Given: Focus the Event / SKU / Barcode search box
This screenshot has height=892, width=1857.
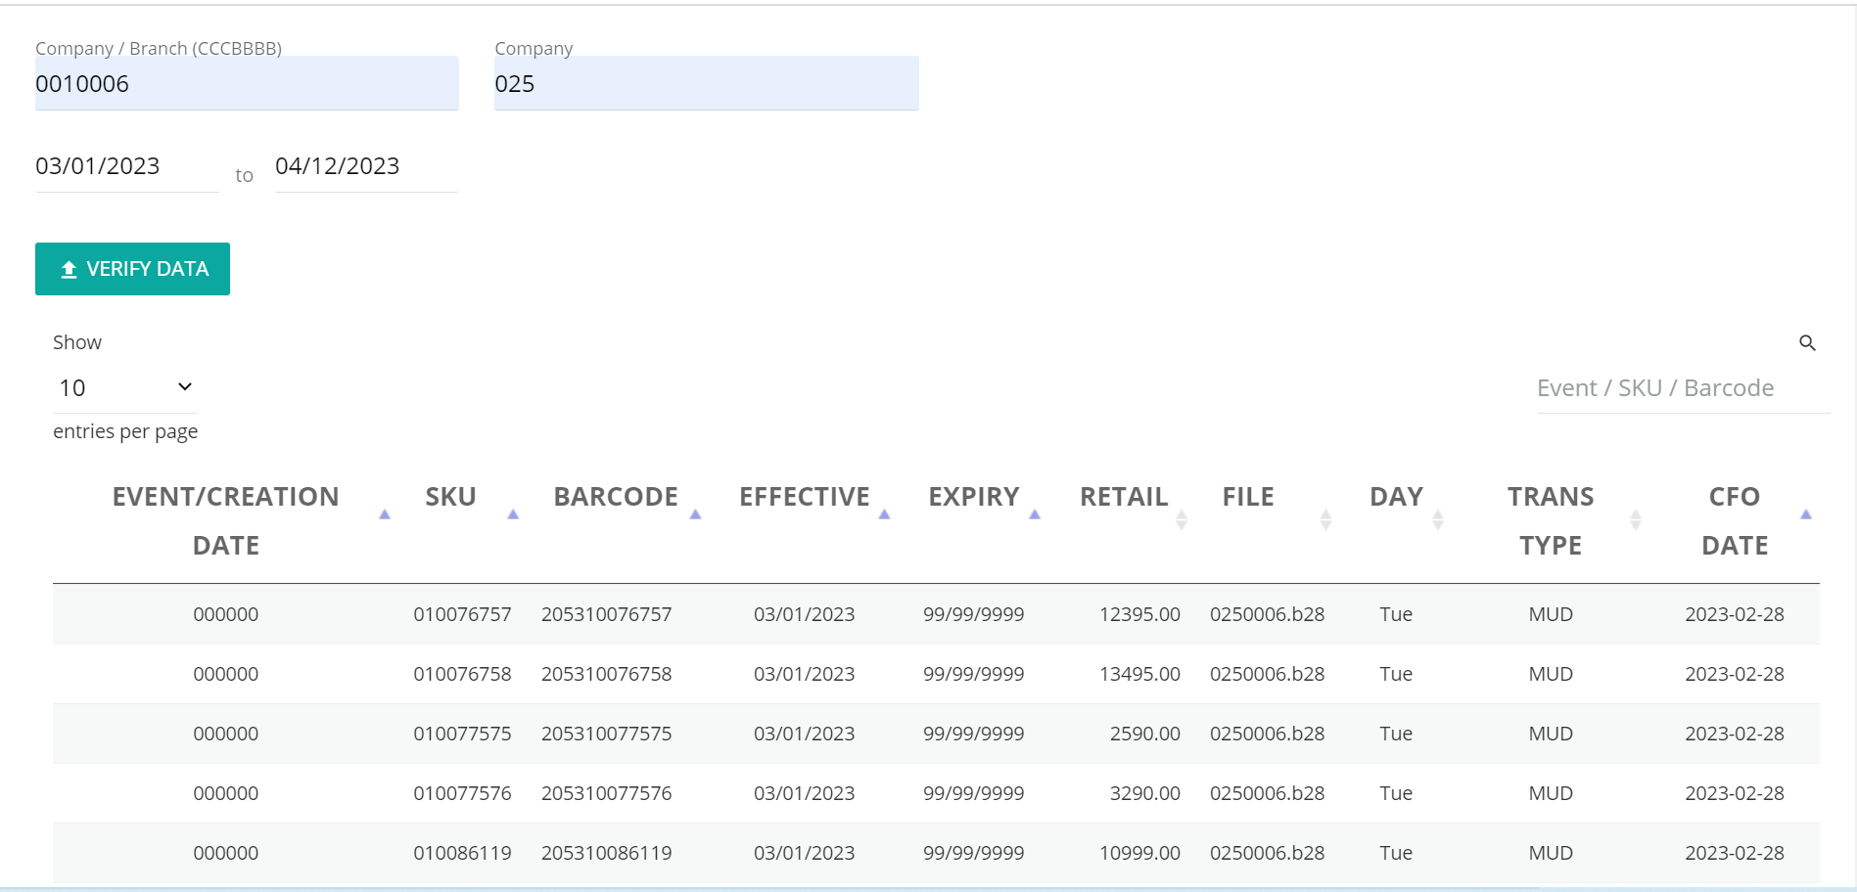Looking at the screenshot, I should [1682, 389].
